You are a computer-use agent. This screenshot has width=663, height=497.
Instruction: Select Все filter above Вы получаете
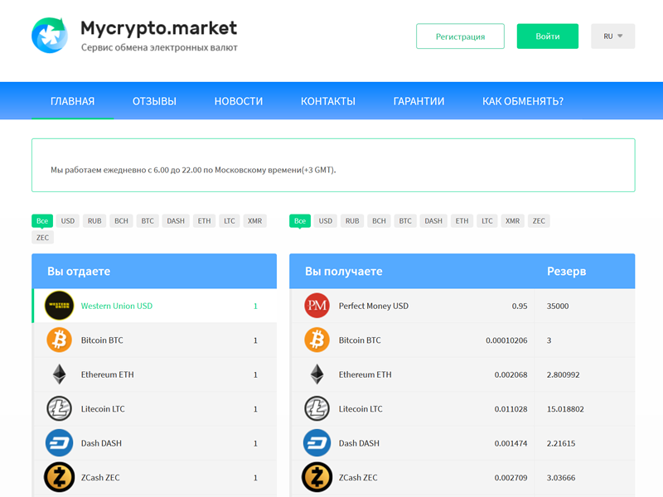pos(300,220)
